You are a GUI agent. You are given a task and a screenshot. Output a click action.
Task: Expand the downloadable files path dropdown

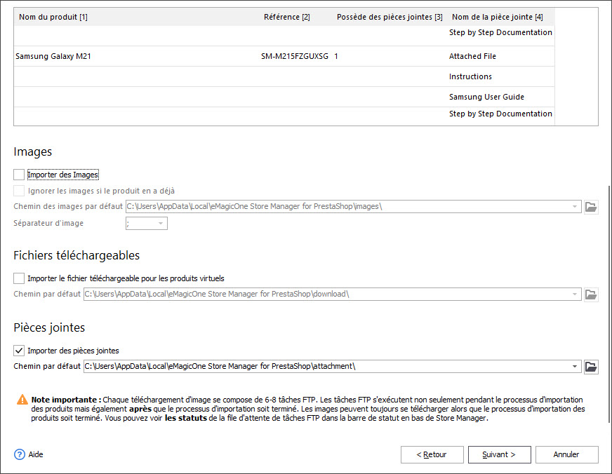pos(575,294)
